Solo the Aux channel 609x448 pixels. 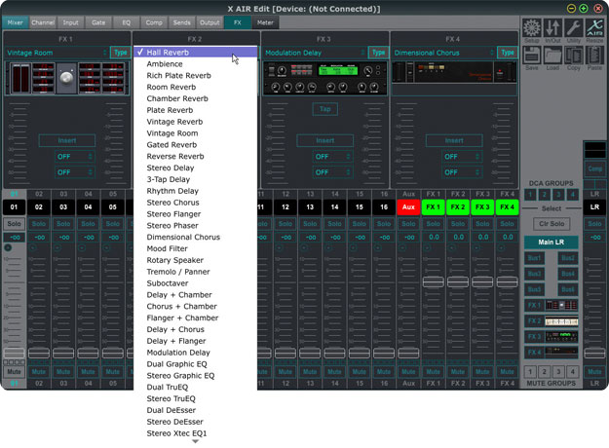(408, 224)
